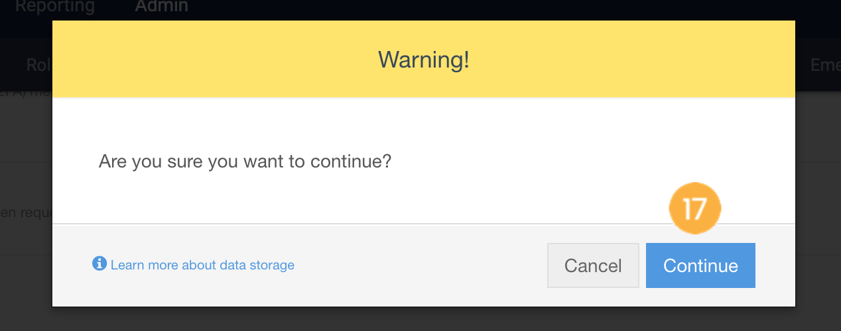Click the orange 17 step marker badge
Screen dimensions: 841x331
[x=694, y=209]
